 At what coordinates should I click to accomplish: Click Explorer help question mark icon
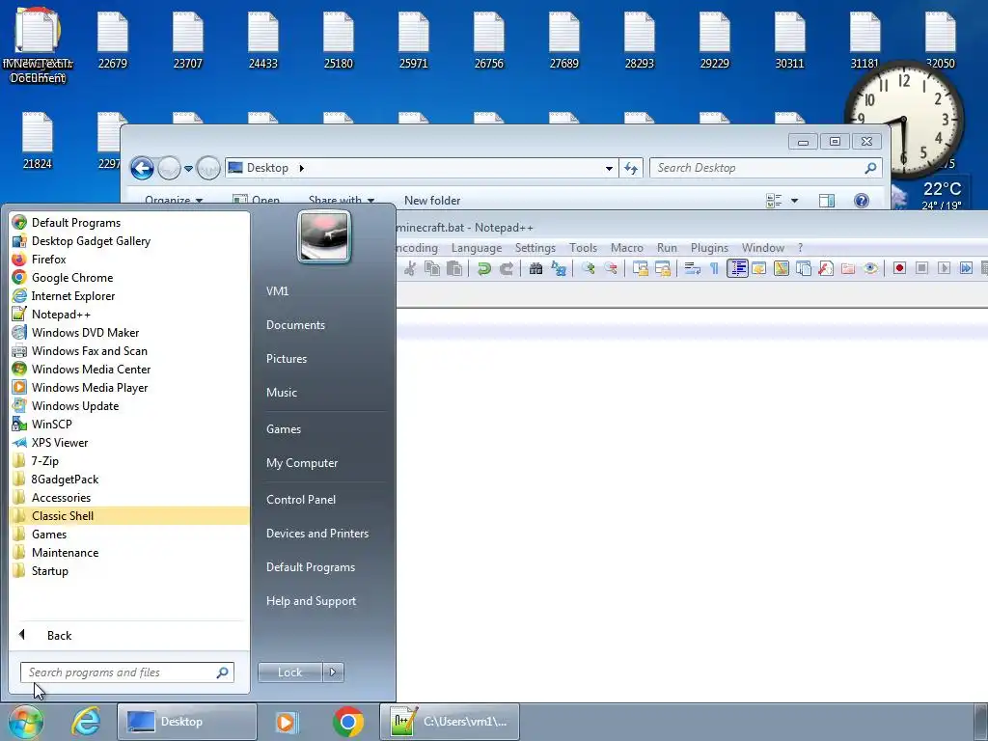pos(862,201)
